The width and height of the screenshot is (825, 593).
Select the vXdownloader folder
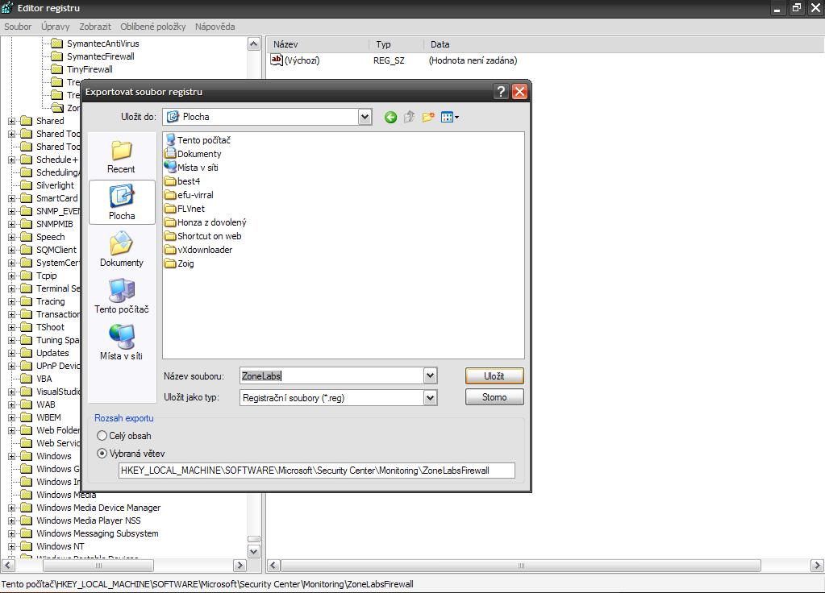pyautogui.click(x=199, y=249)
